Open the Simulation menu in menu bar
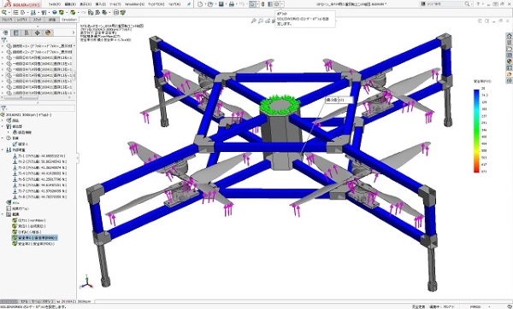 134,4
